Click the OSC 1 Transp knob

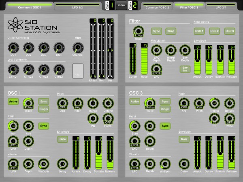coord(93,103)
